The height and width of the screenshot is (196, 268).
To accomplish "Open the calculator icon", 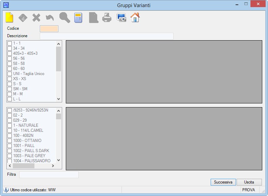I will click(78, 18).
